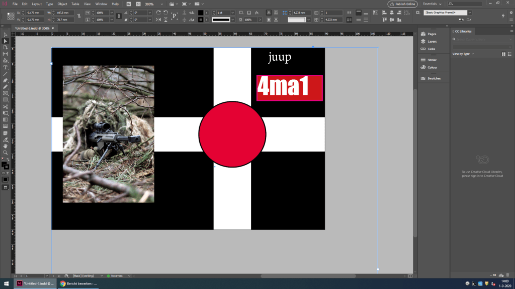
Task: Open the Layers panel
Action: pos(432,41)
